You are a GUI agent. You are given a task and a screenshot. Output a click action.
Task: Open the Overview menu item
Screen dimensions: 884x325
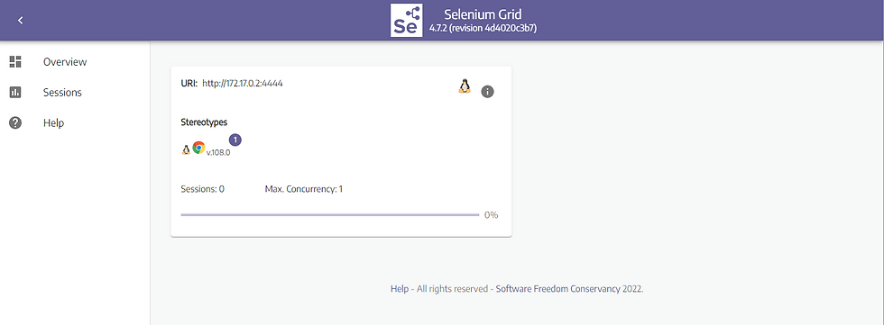point(65,62)
